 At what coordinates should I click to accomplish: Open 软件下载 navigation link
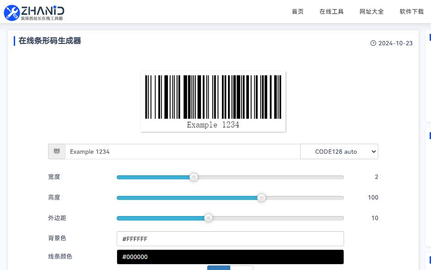click(x=411, y=11)
